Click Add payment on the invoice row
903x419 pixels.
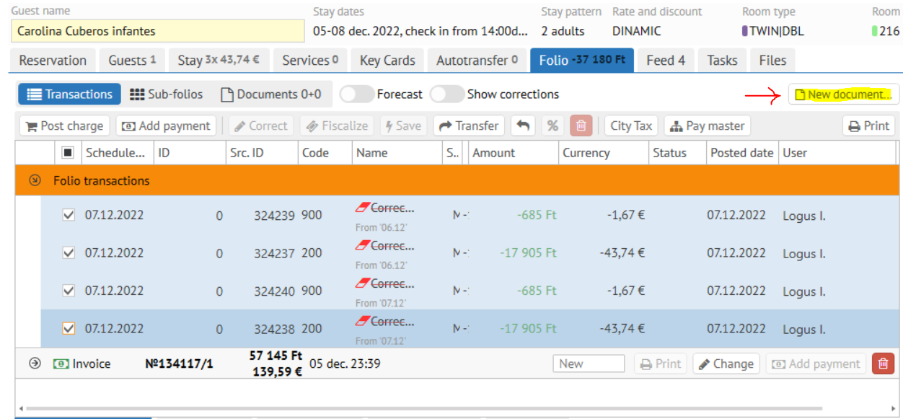816,363
